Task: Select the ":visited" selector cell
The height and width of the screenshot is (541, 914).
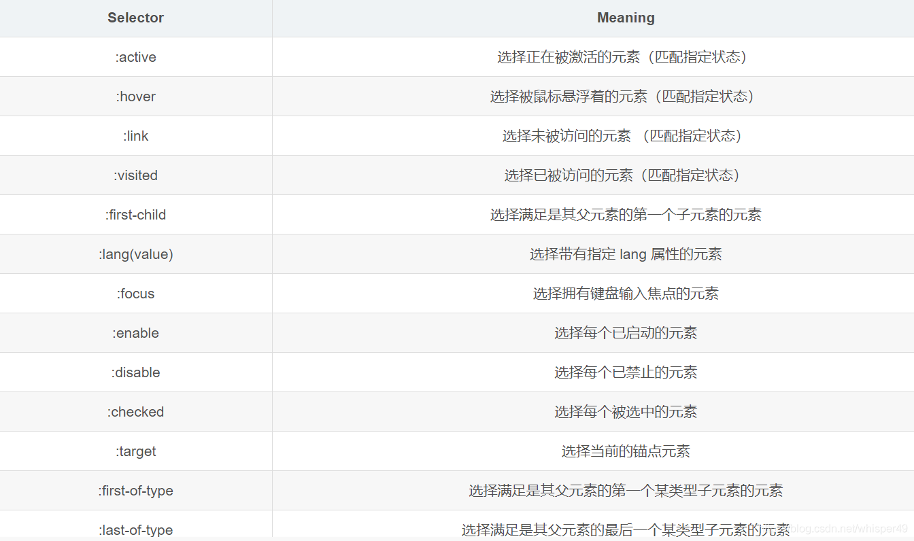Action: click(x=136, y=175)
